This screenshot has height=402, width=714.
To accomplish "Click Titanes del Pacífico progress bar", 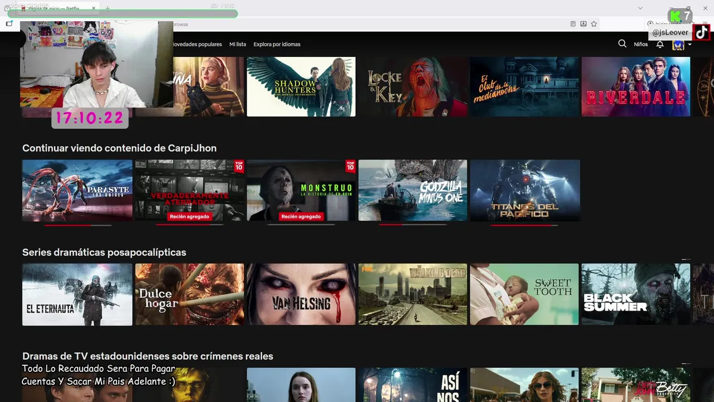I will point(524,225).
